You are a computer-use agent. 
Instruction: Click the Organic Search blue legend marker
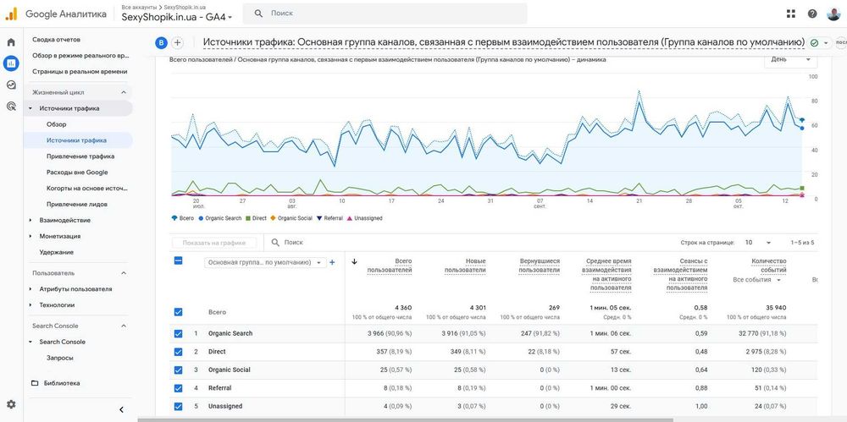pos(201,218)
